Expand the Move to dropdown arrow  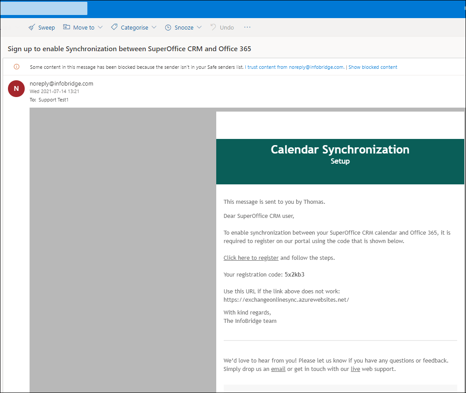coord(100,27)
